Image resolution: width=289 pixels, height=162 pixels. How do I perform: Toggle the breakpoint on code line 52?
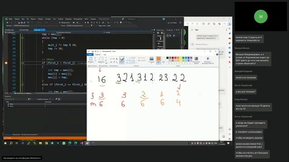coord(6,63)
